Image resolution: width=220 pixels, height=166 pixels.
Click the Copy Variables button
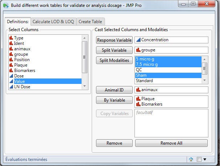click(x=114, y=113)
